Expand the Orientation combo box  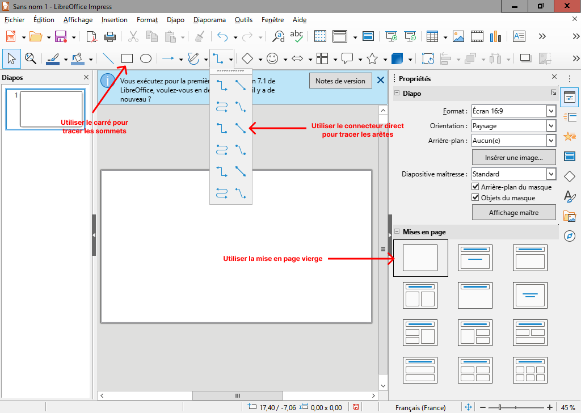550,126
